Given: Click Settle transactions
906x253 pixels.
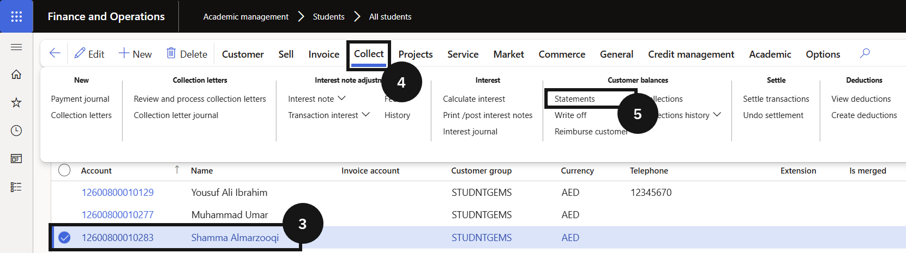Looking at the screenshot, I should 776,99.
